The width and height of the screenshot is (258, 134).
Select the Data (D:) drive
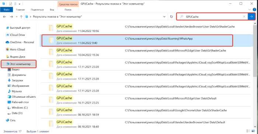[15, 113]
